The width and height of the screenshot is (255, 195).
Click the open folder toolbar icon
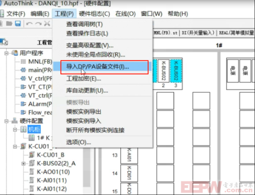(x=9, y=24)
